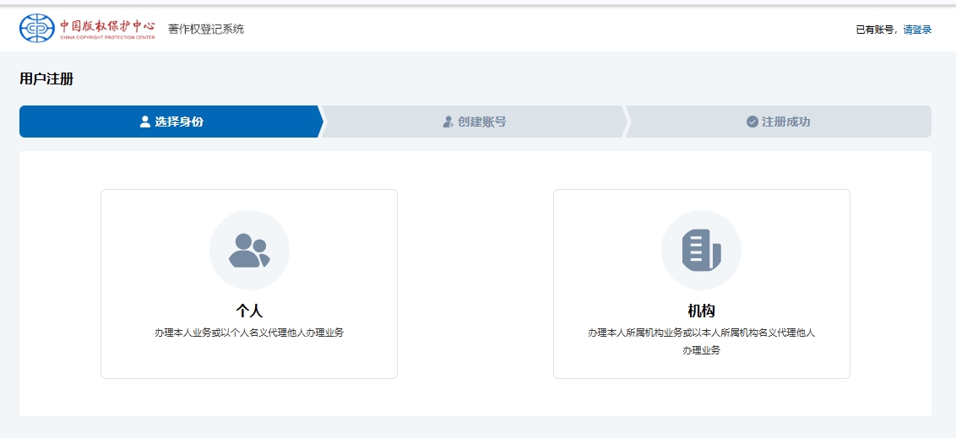Click the 个人 description about 个人名义代理
The width and height of the screenshot is (956, 438).
pyautogui.click(x=249, y=333)
